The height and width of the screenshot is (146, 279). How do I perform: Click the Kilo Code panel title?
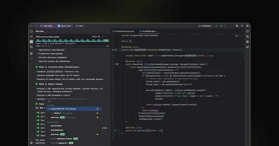pyautogui.click(x=40, y=31)
